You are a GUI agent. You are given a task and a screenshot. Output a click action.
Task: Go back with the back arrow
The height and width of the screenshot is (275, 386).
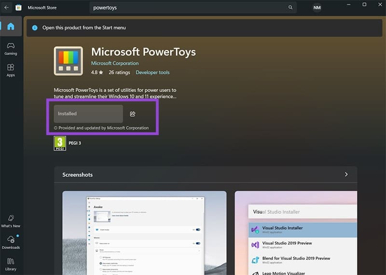pos(7,8)
